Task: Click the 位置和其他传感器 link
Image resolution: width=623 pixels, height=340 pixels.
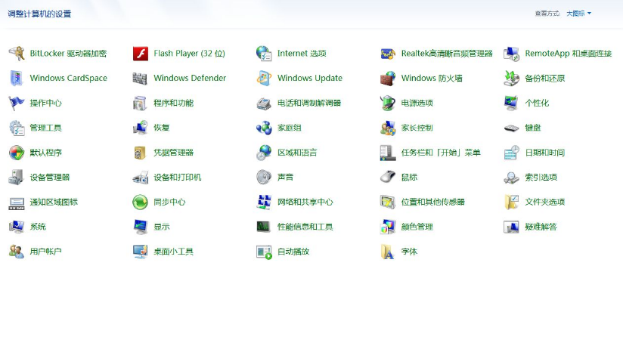Action: coord(432,202)
